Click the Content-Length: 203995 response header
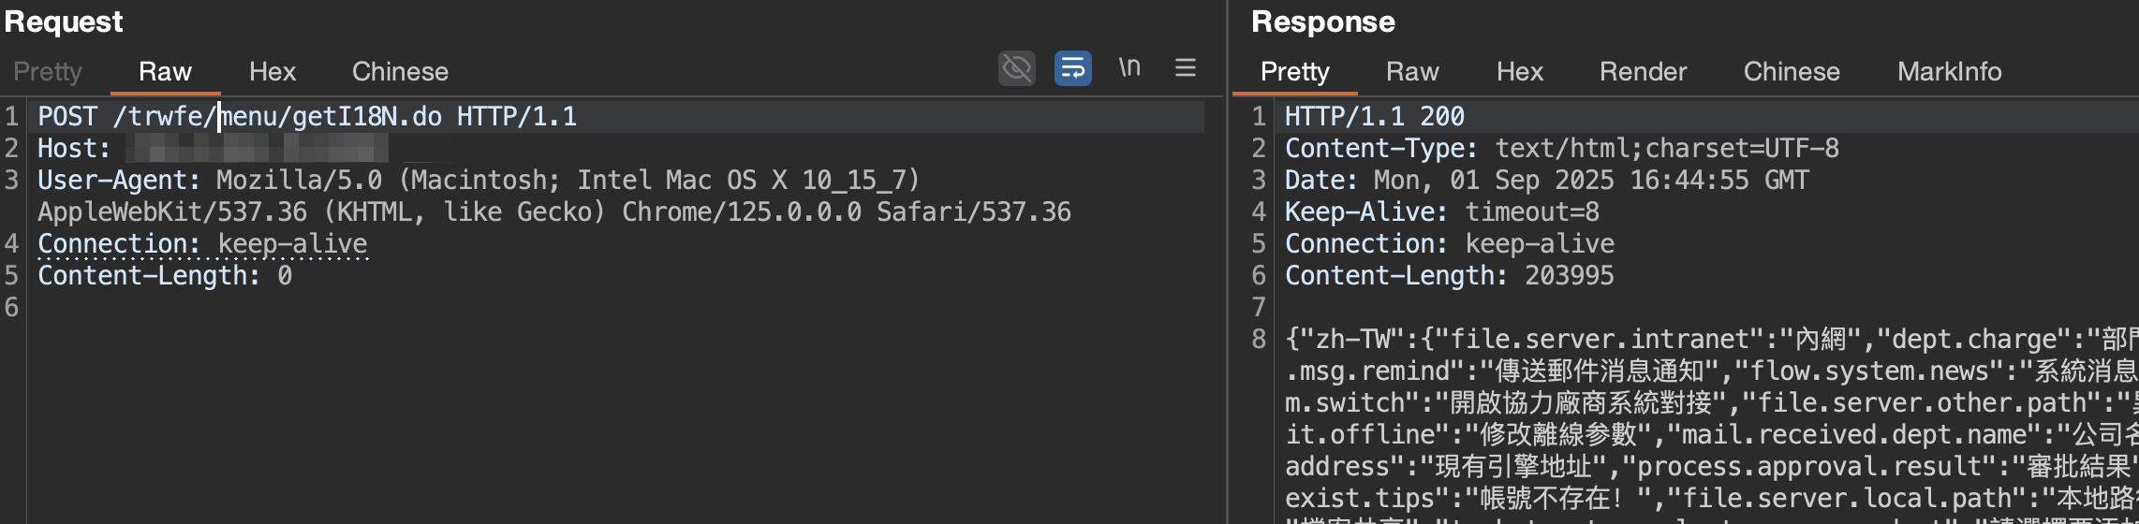The width and height of the screenshot is (2139, 524). (1449, 276)
